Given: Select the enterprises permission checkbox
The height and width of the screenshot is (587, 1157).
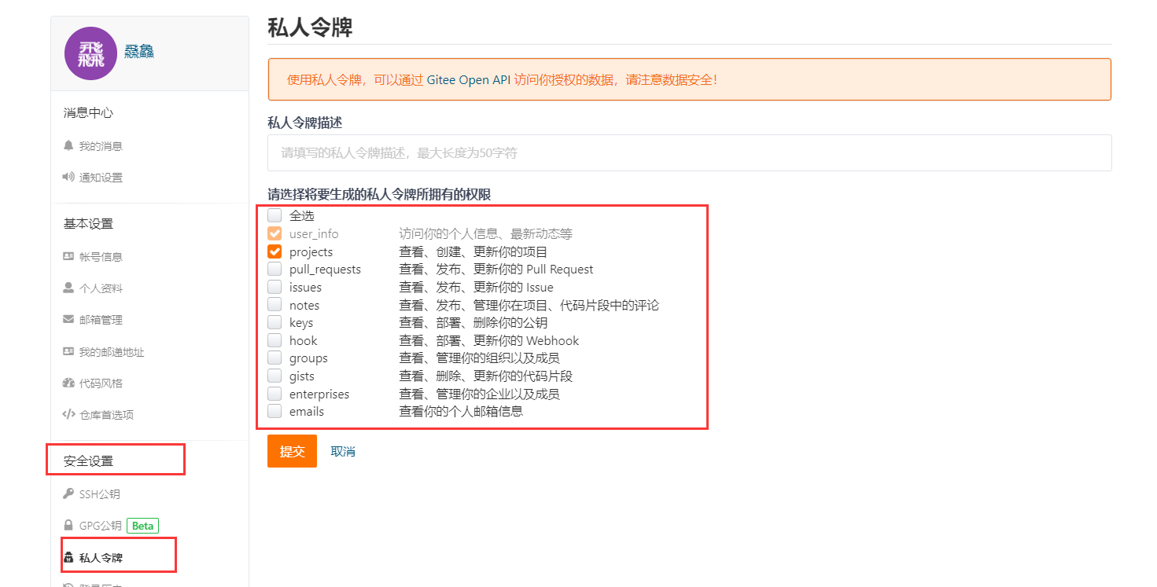Looking at the screenshot, I should click(275, 394).
